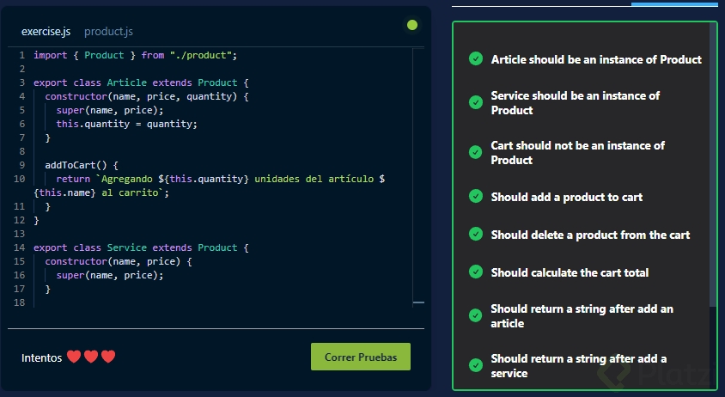Click the code editor vertical scrollbar
The width and height of the screenshot is (725, 397).
[x=418, y=172]
